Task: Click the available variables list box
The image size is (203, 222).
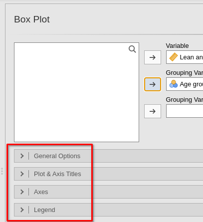Action: coord(76,92)
